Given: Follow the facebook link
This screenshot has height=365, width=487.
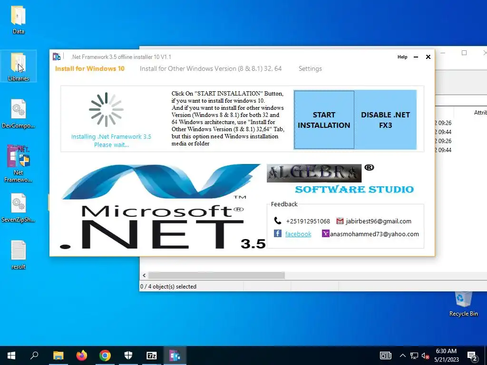Looking at the screenshot, I should pyautogui.click(x=298, y=234).
